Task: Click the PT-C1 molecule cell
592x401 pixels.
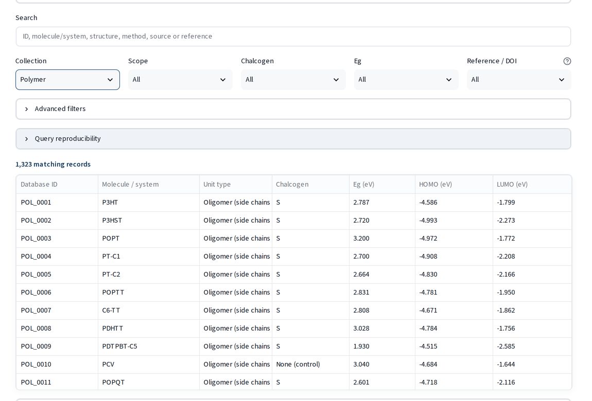Action: 149,256
